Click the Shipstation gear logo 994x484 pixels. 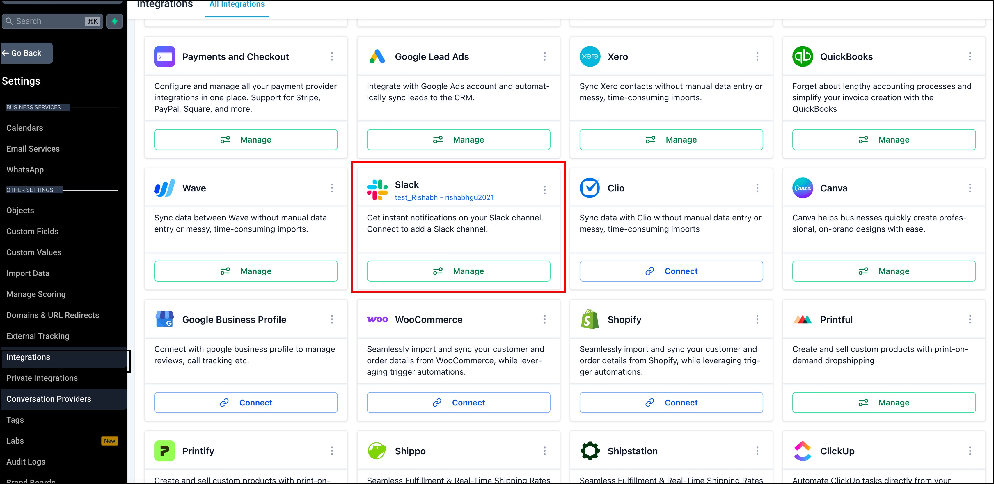pos(590,451)
